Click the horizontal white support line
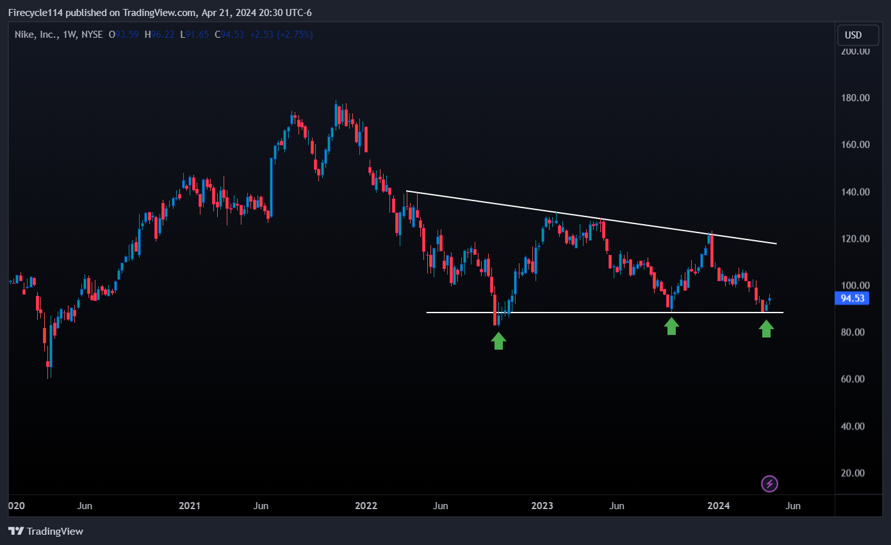Image resolution: width=891 pixels, height=545 pixels. tap(605, 313)
